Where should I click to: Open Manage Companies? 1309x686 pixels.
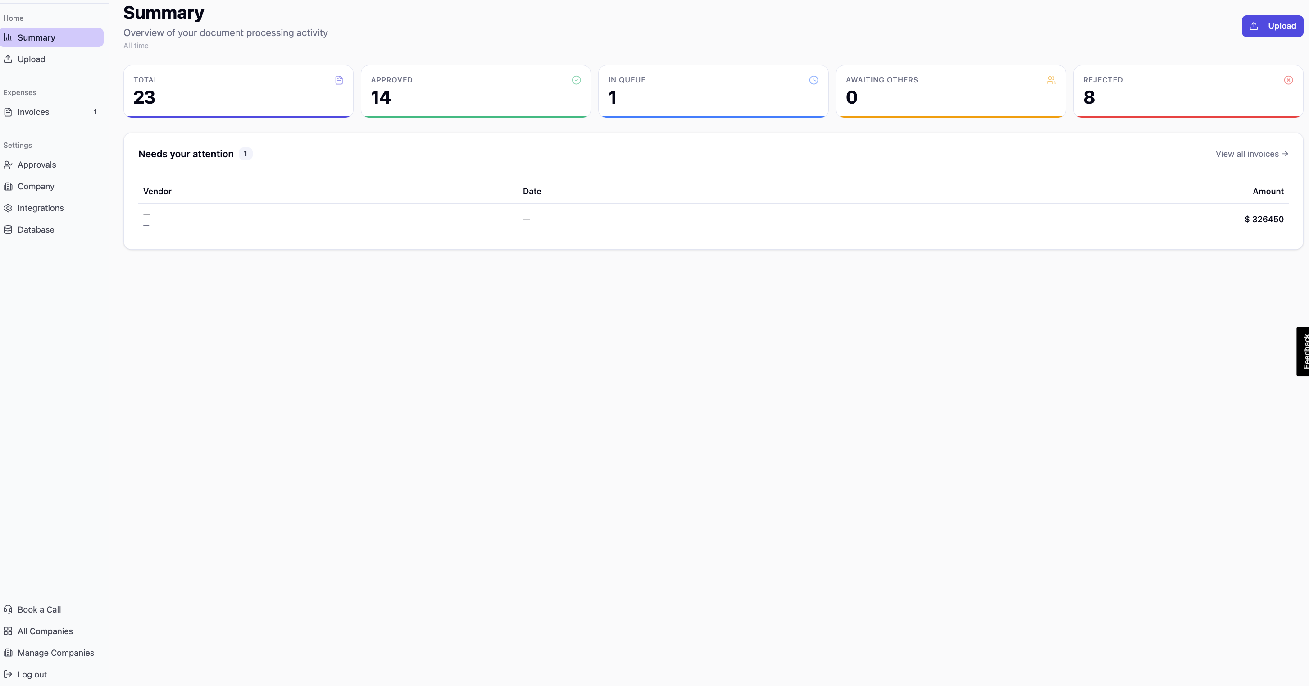pyautogui.click(x=52, y=653)
